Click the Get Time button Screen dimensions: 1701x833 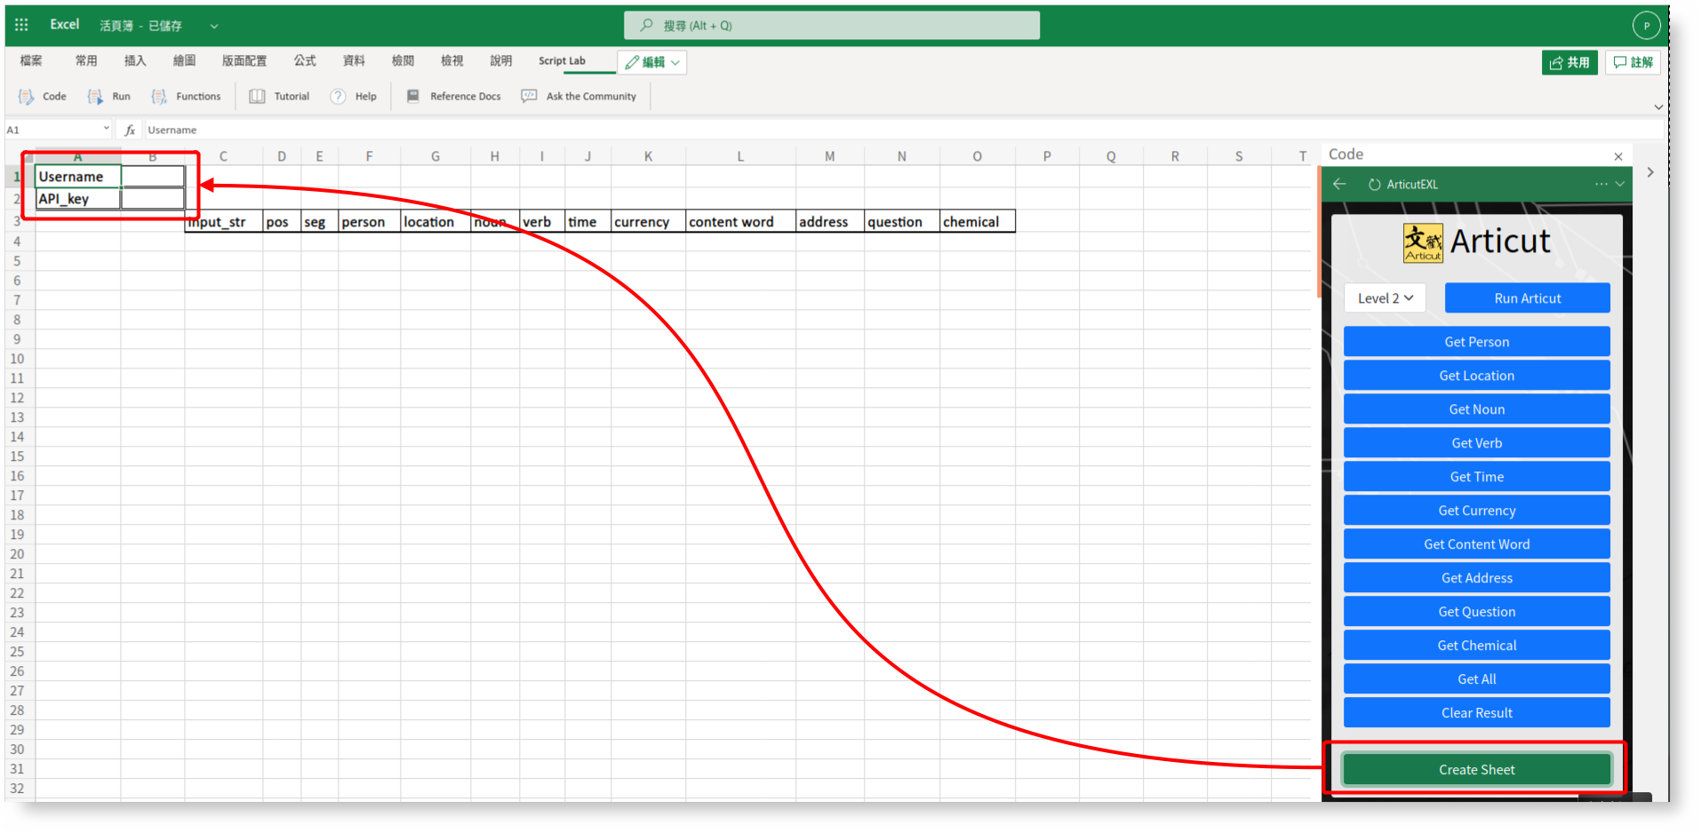[1476, 477]
